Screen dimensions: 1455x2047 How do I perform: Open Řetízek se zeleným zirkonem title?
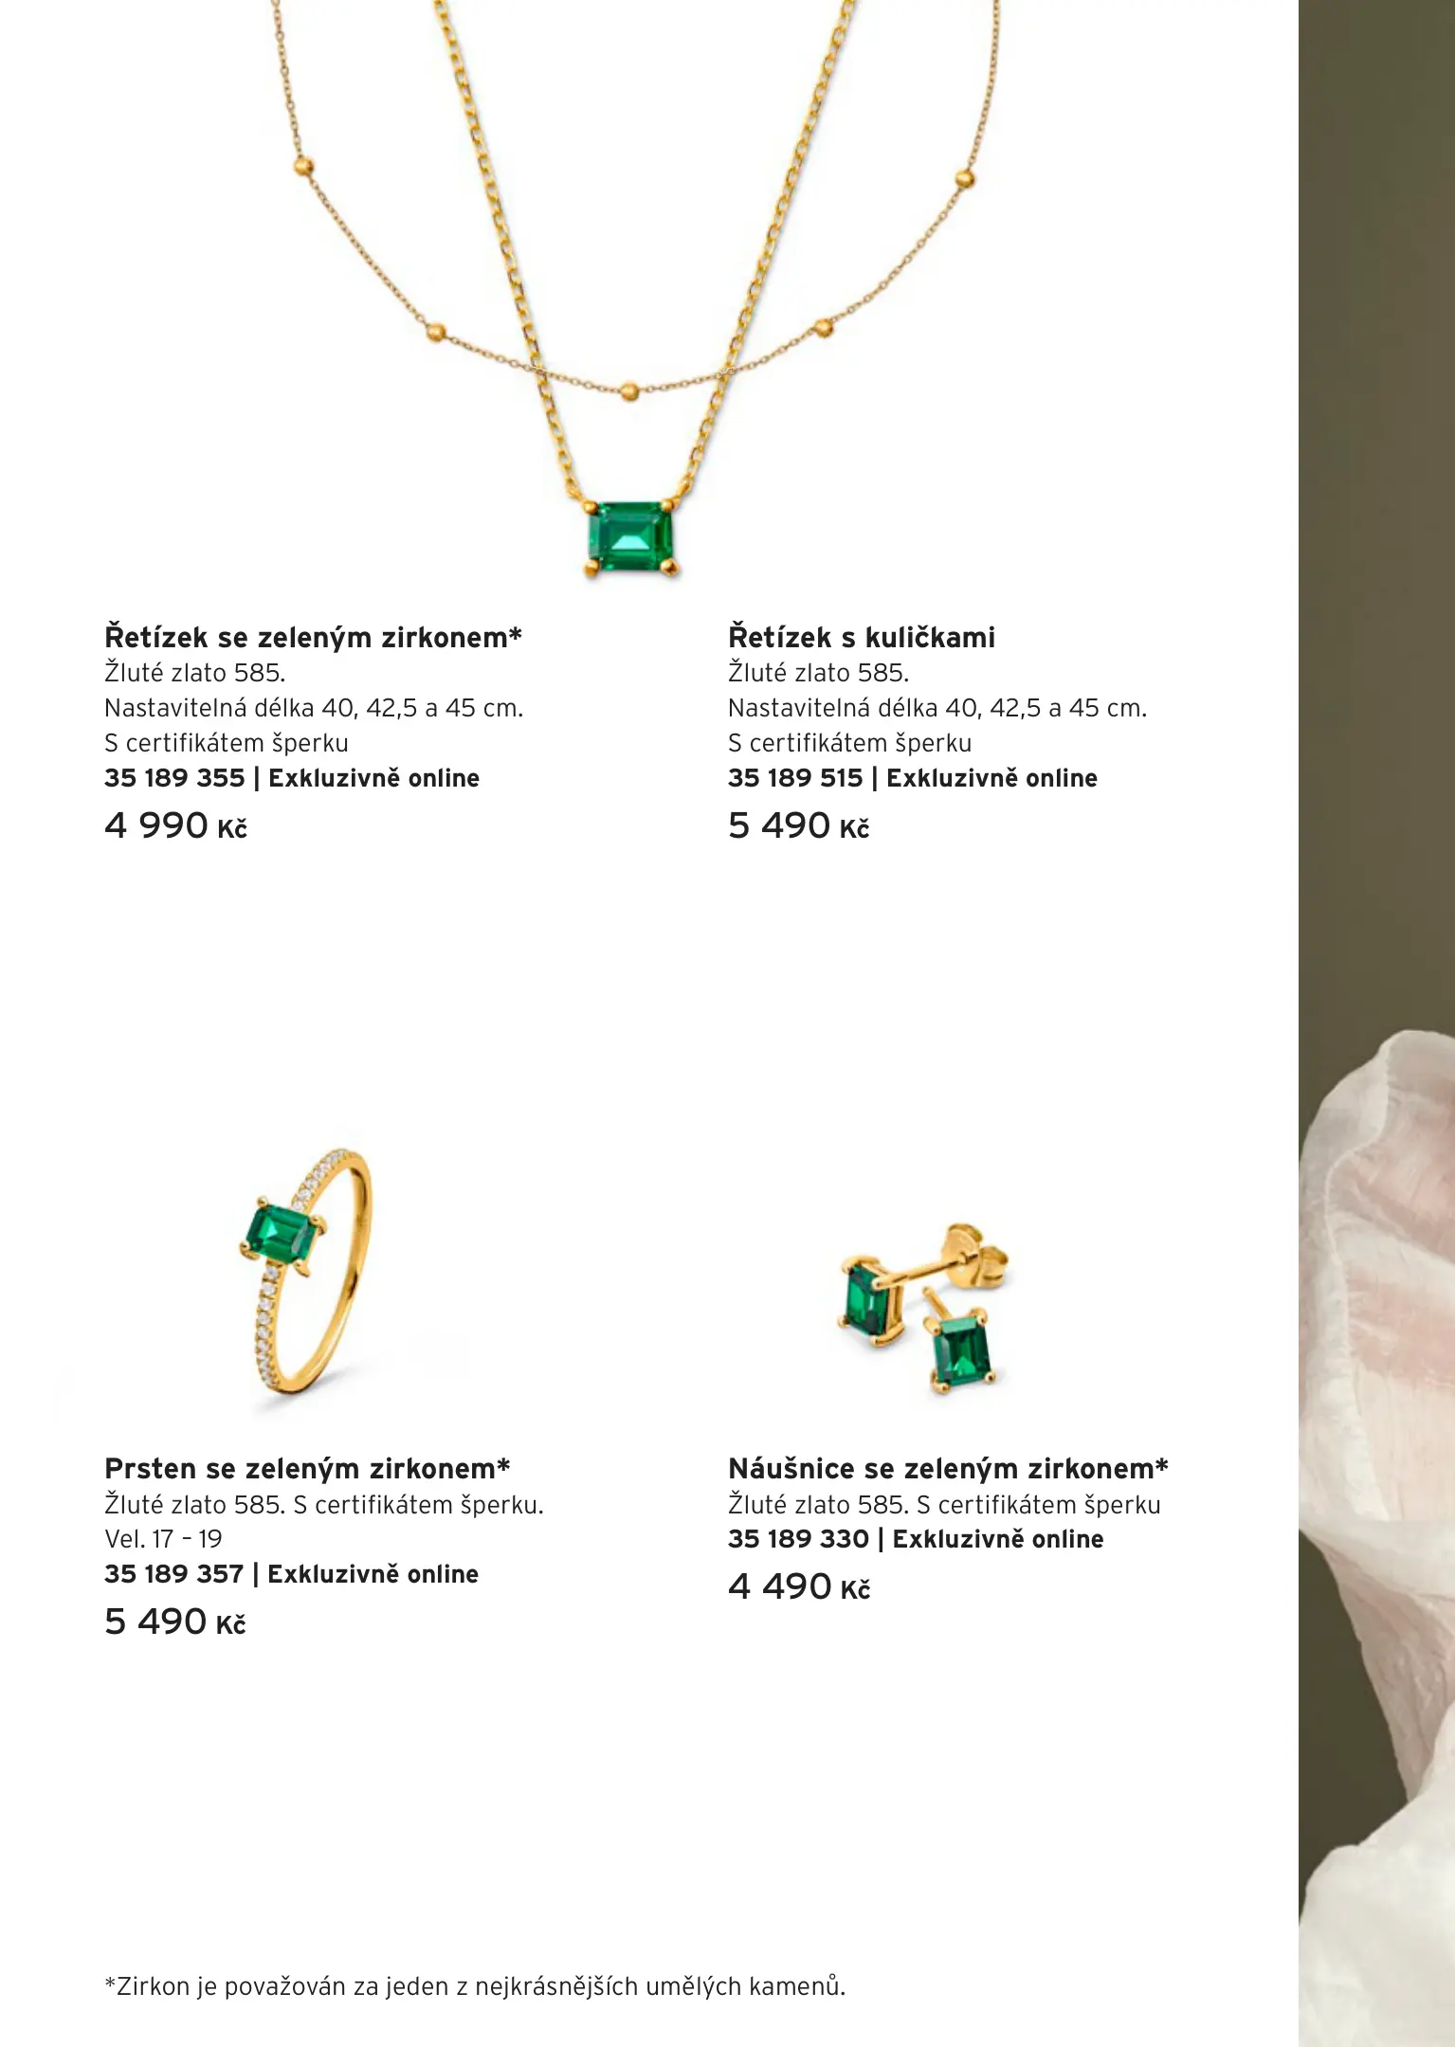tap(313, 637)
